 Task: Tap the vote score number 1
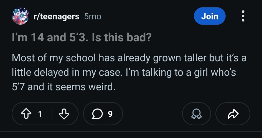40,114
